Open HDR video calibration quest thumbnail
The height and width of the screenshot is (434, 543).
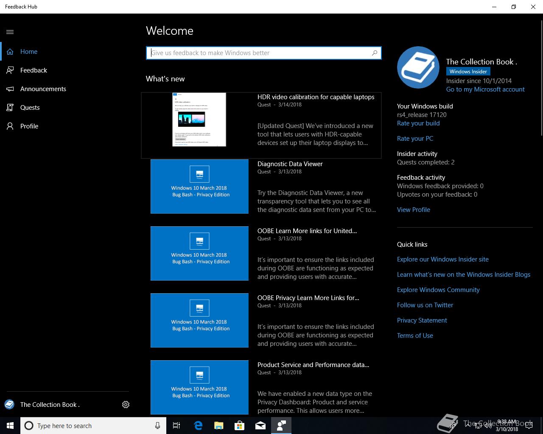199,120
